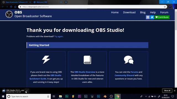The height and width of the screenshot is (99, 177).
Task: Open the Community Discord link
Action: click(x=124, y=75)
